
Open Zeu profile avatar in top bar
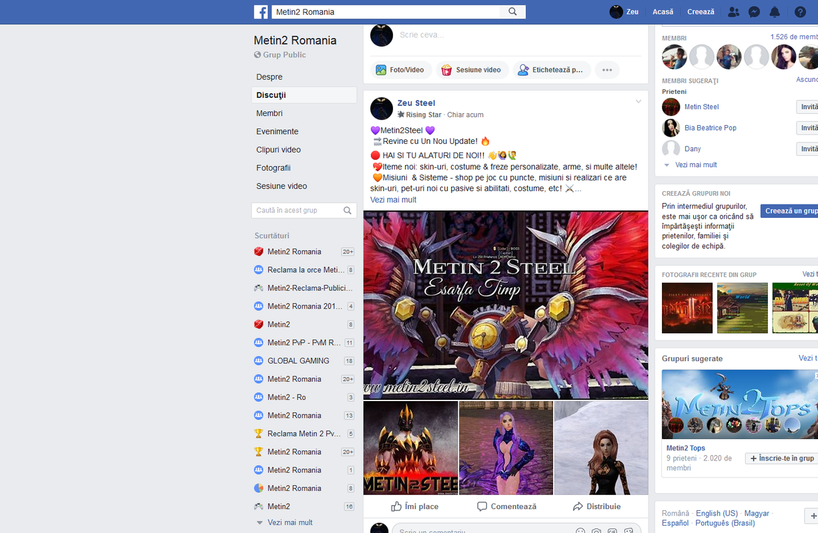click(617, 12)
